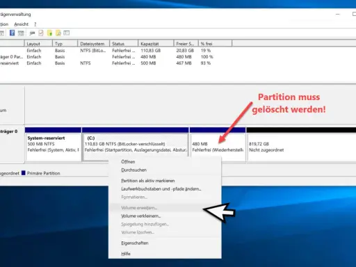Choose Volume verkleinern in the context menu

pyautogui.click(x=140, y=216)
